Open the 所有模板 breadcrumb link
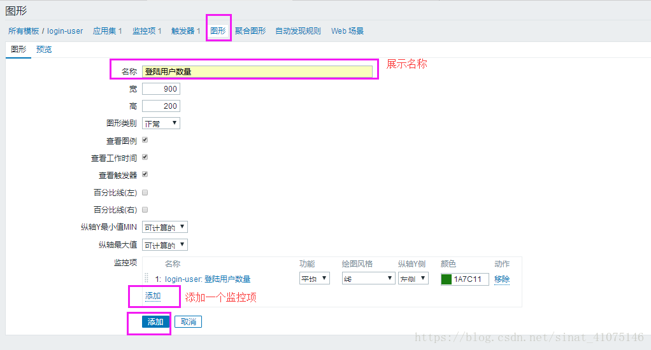651x350 pixels. point(24,31)
